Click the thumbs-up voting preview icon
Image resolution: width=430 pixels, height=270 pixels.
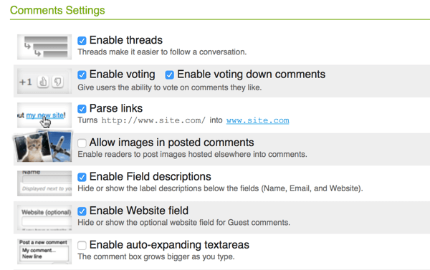[43, 82]
